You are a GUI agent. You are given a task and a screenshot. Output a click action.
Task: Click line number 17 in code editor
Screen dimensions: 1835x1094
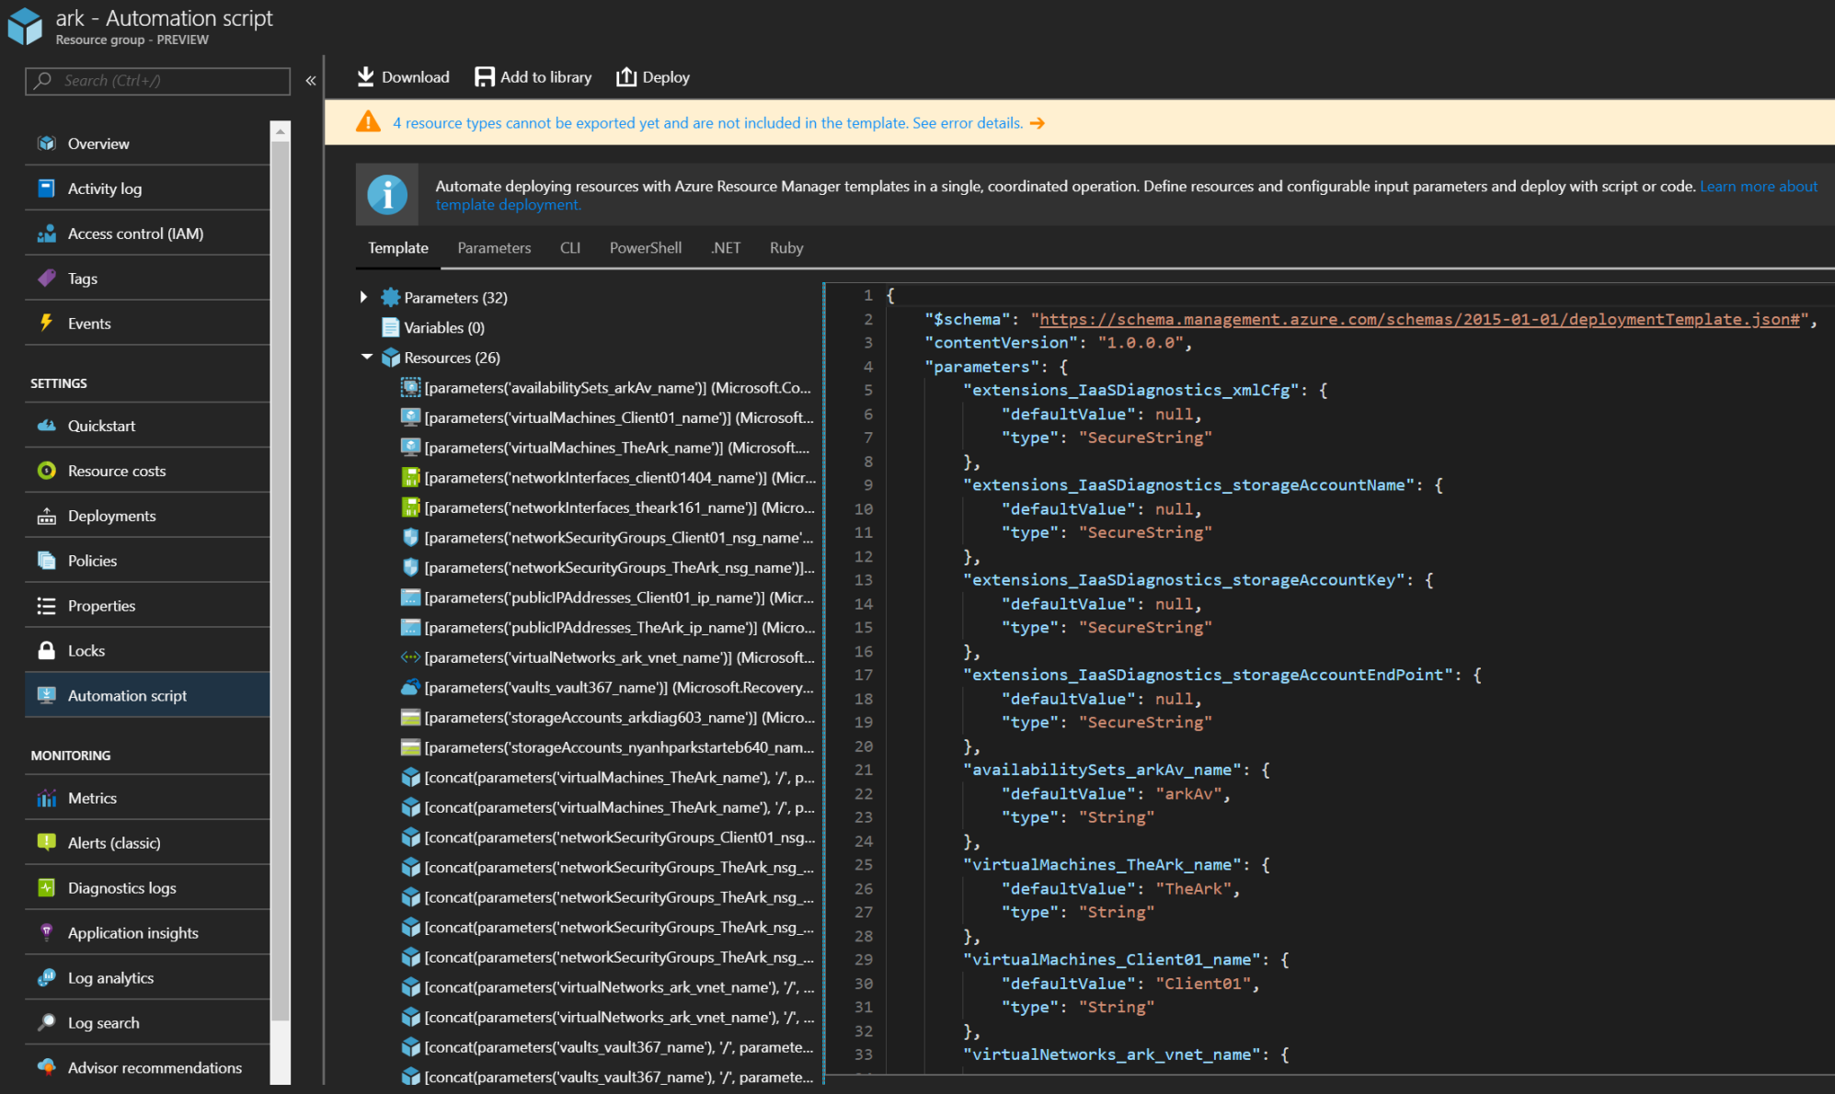pyautogui.click(x=864, y=675)
